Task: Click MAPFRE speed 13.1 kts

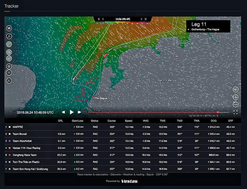Action: point(129,127)
